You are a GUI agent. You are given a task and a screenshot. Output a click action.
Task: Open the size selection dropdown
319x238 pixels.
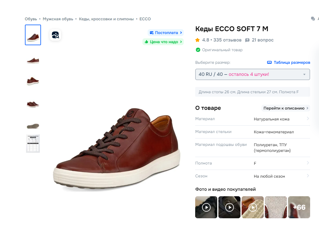click(x=252, y=74)
